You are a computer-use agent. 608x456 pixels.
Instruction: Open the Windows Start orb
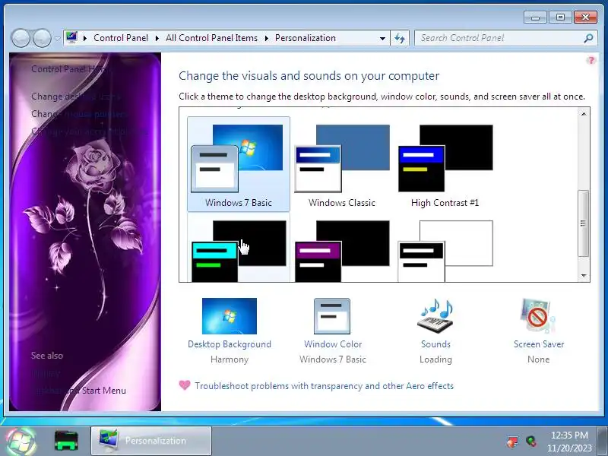[x=21, y=442]
